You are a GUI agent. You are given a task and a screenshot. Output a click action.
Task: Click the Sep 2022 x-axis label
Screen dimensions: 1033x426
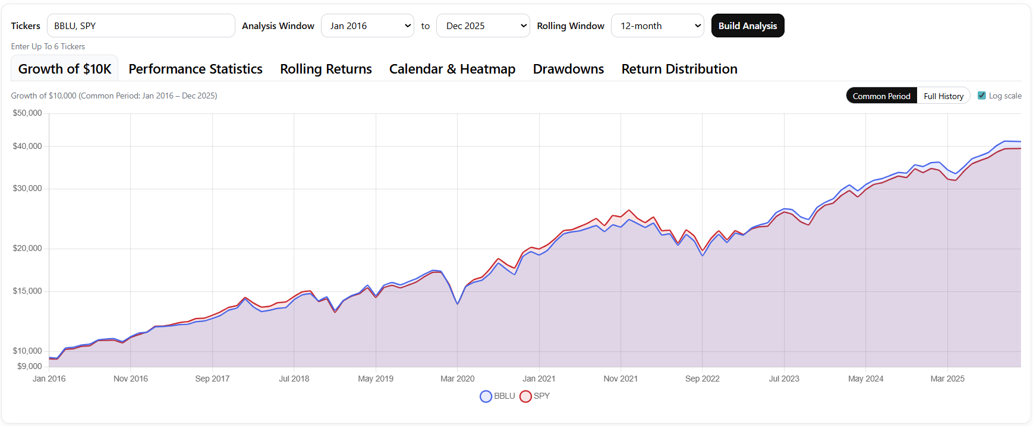(703, 379)
